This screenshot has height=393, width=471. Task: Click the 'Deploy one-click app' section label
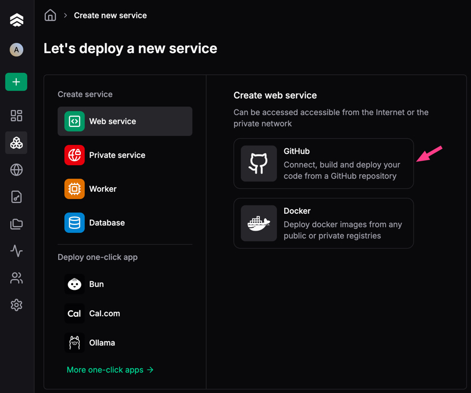click(98, 257)
